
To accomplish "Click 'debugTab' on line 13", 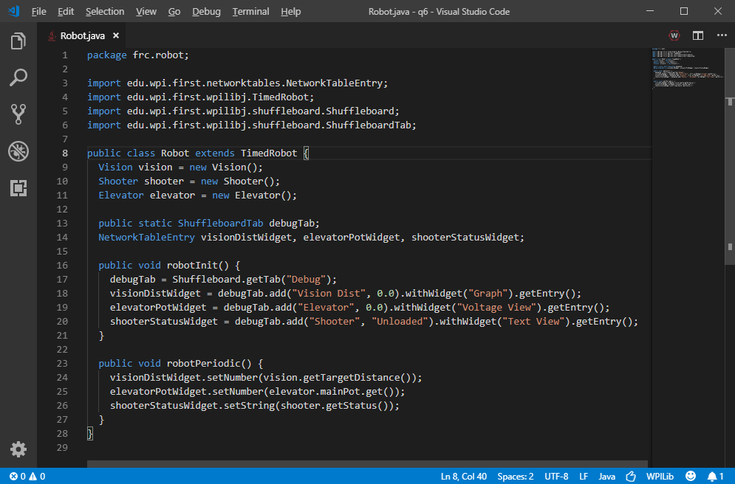I will [292, 224].
